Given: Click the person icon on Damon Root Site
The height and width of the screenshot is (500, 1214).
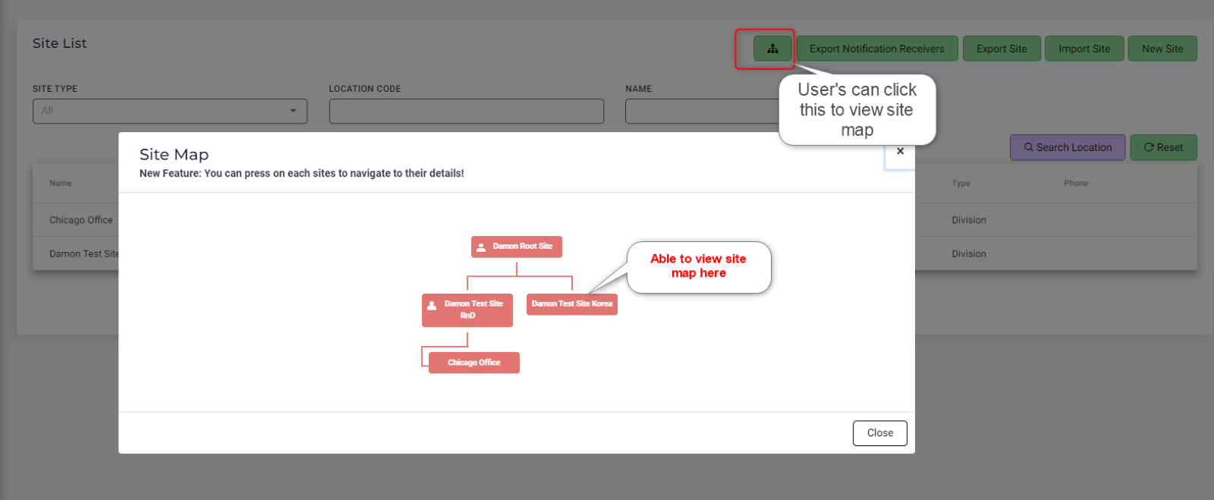Looking at the screenshot, I should pyautogui.click(x=481, y=247).
